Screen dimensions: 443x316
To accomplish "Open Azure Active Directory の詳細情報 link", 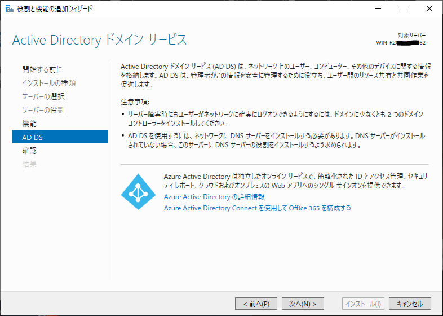I will 214,196.
